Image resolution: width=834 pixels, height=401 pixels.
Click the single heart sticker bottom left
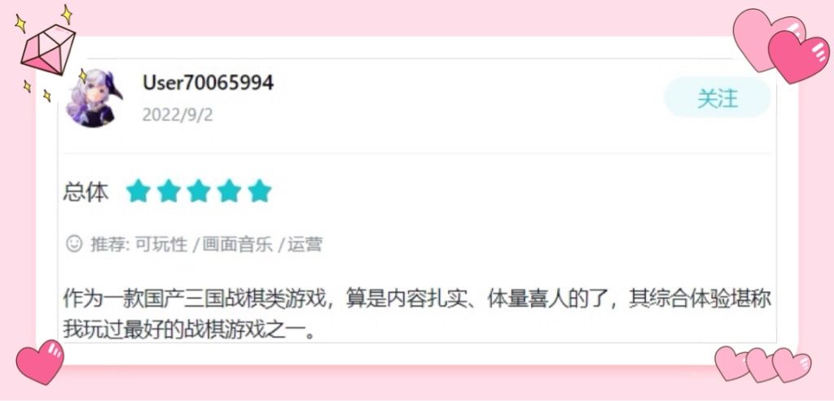[40, 362]
